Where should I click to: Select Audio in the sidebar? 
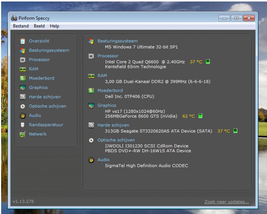[x=35, y=116]
